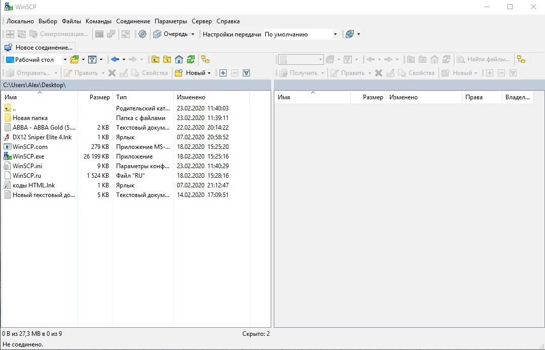Go to parent directory in local panel
Image resolution: width=545 pixels, height=350 pixels.
tap(155, 59)
